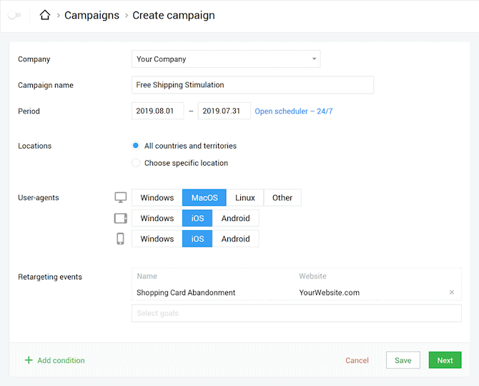Click the desktop monitor device icon
Image resolution: width=479 pixels, height=386 pixels.
[x=121, y=197]
